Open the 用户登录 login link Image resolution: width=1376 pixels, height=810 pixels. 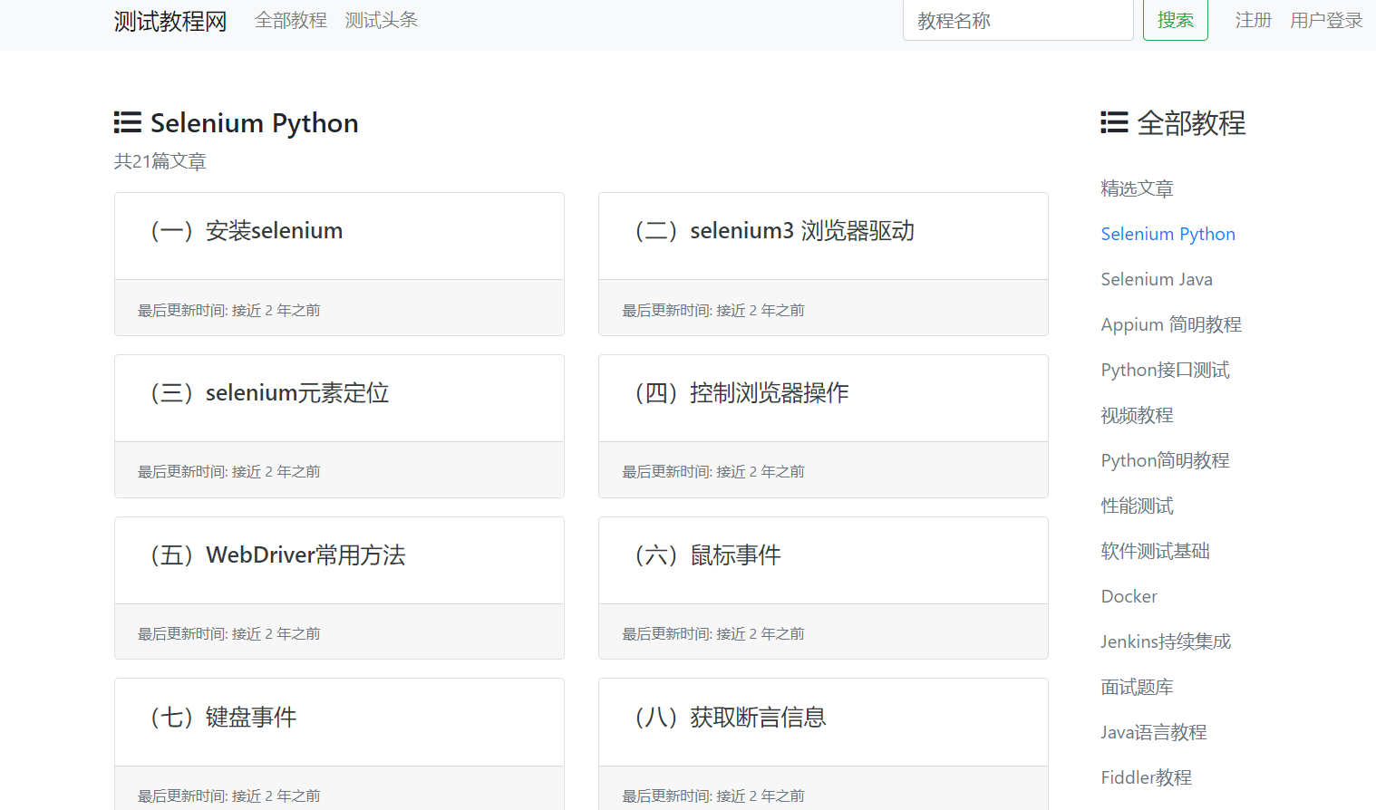tap(1325, 20)
